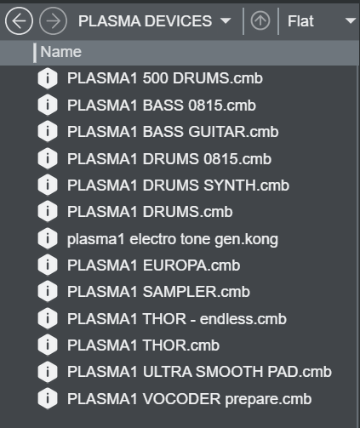This screenshot has height=428, width=360.
Task: Select PLASMA1 DRUMS SYNTH.cmb file
Action: 178,185
